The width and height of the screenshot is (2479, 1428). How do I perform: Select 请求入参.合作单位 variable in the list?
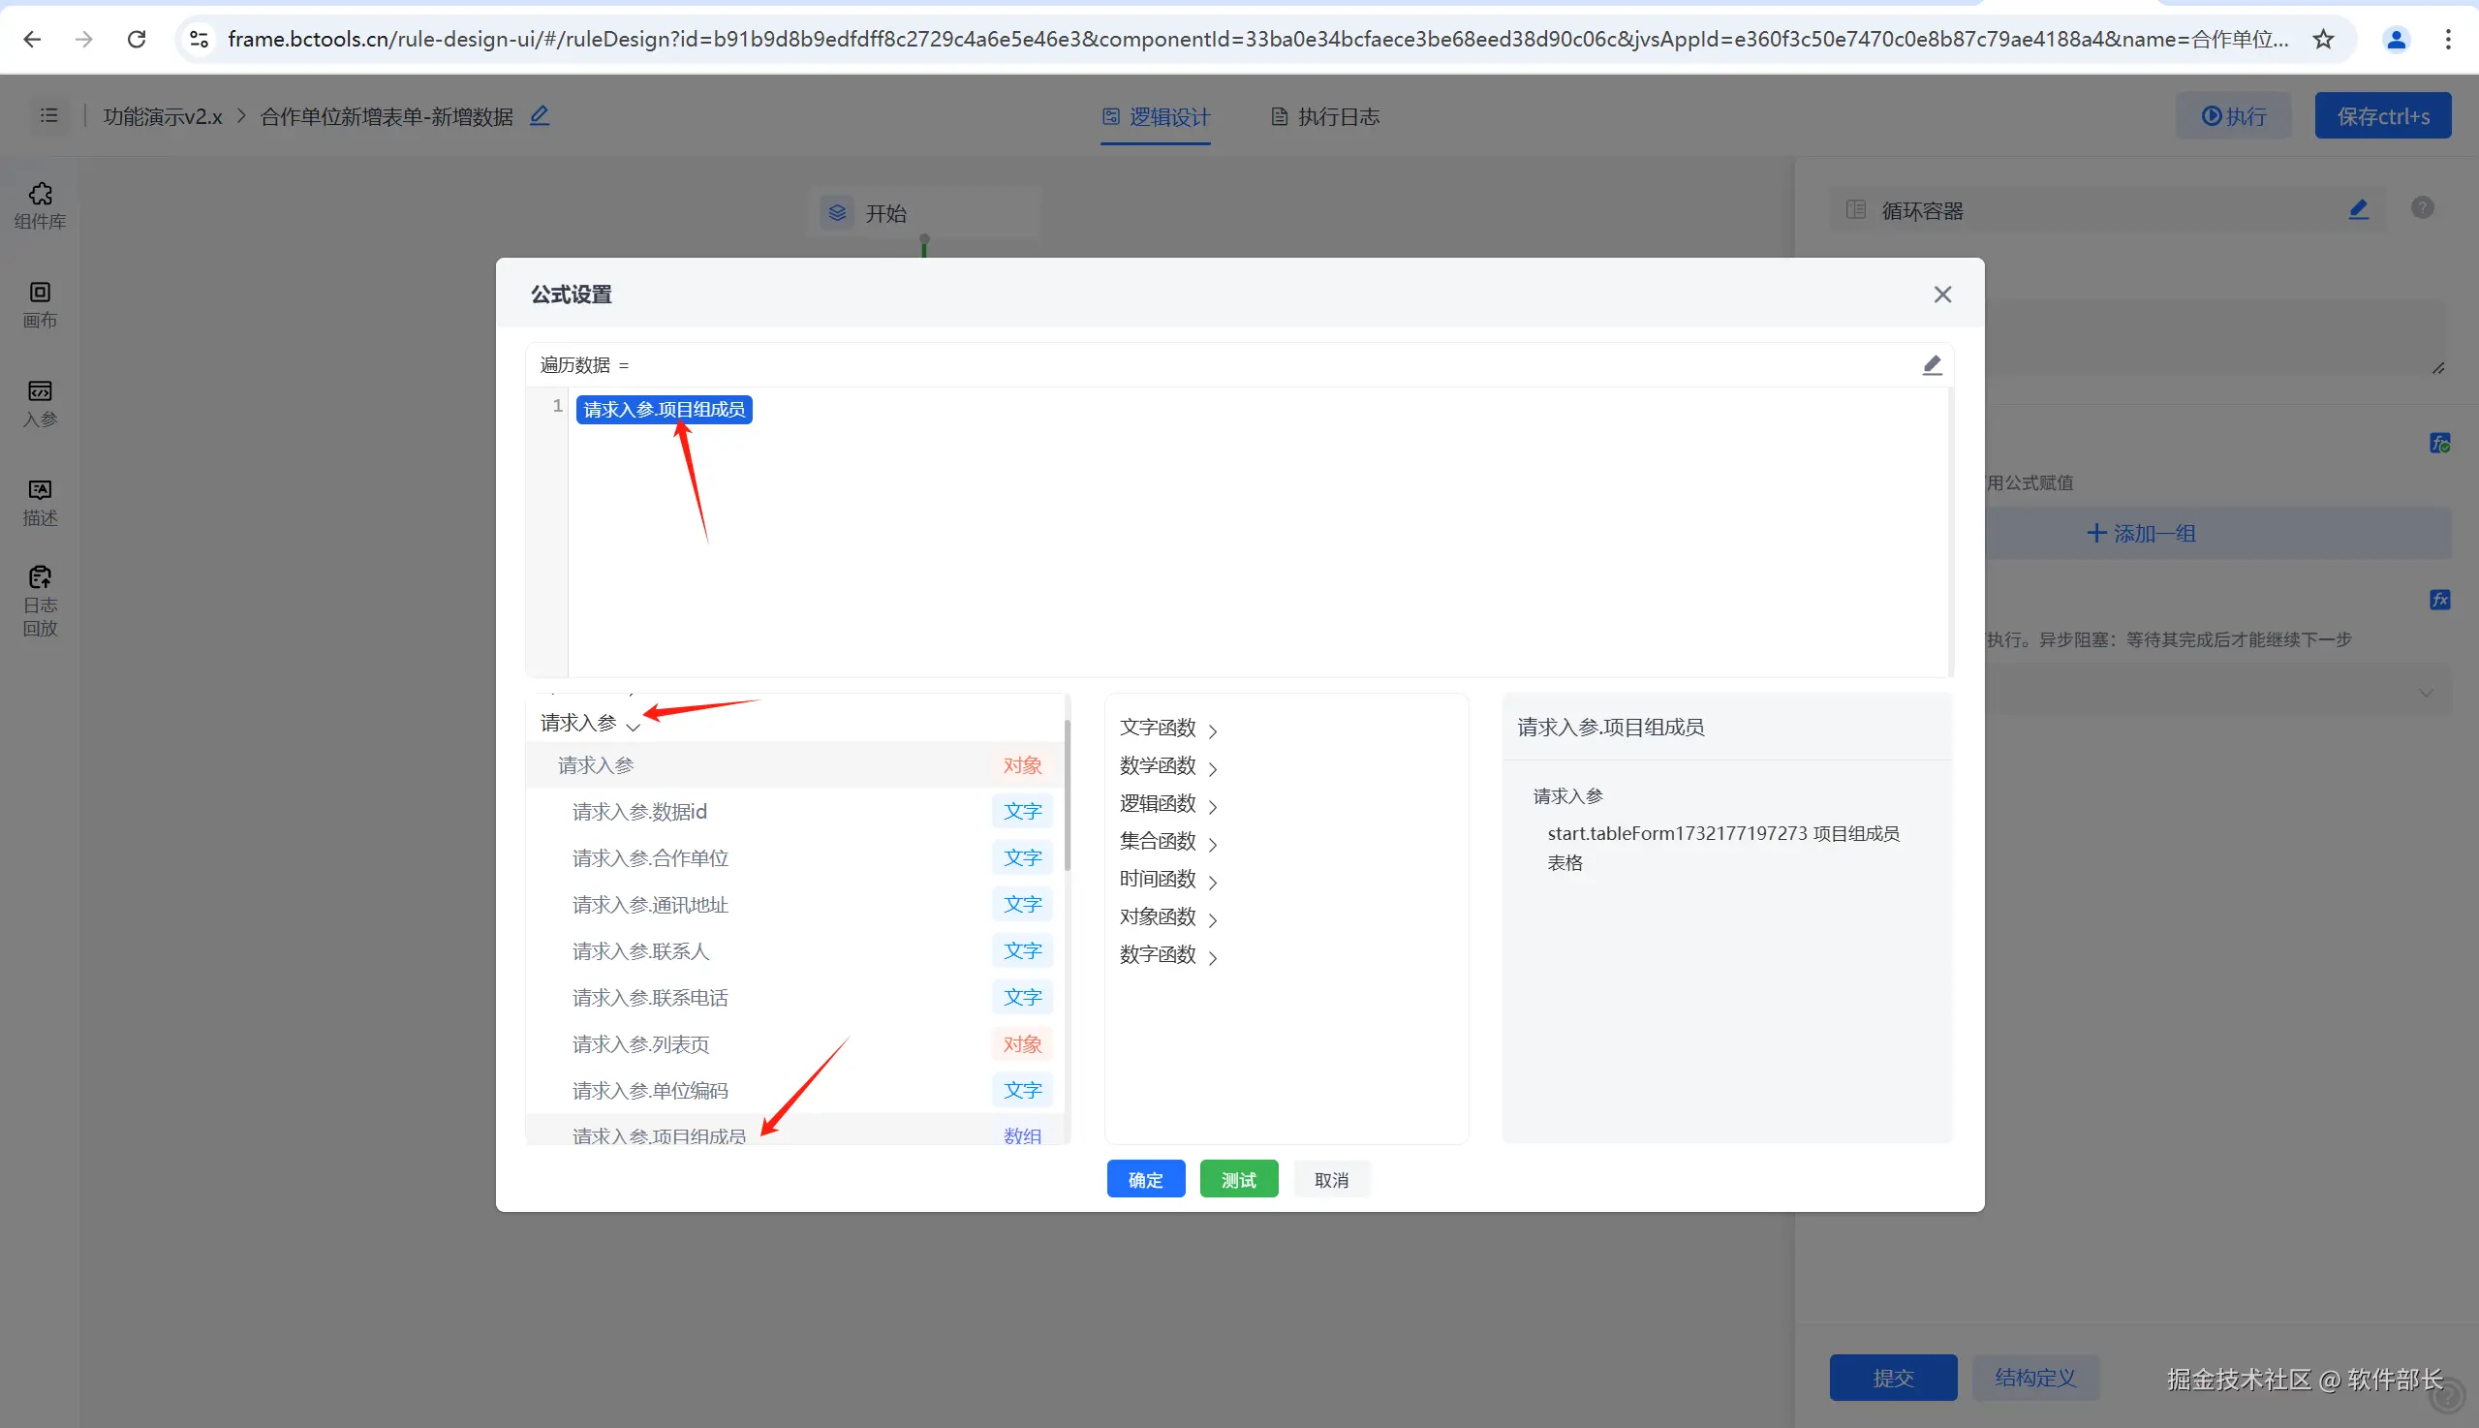tap(650, 858)
